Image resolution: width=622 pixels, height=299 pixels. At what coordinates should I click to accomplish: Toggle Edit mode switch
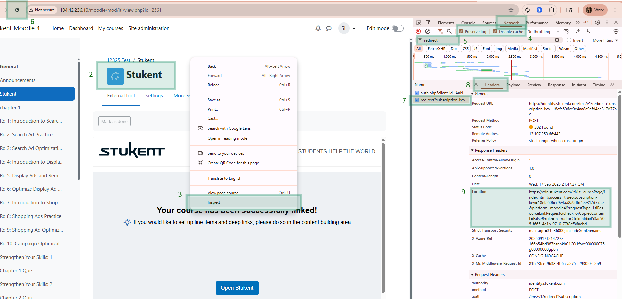point(398,28)
